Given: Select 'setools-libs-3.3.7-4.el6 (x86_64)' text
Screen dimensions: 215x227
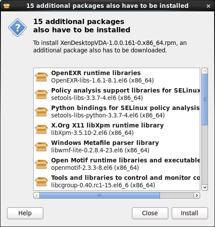Looking at the screenshot, I should (x=97, y=98).
